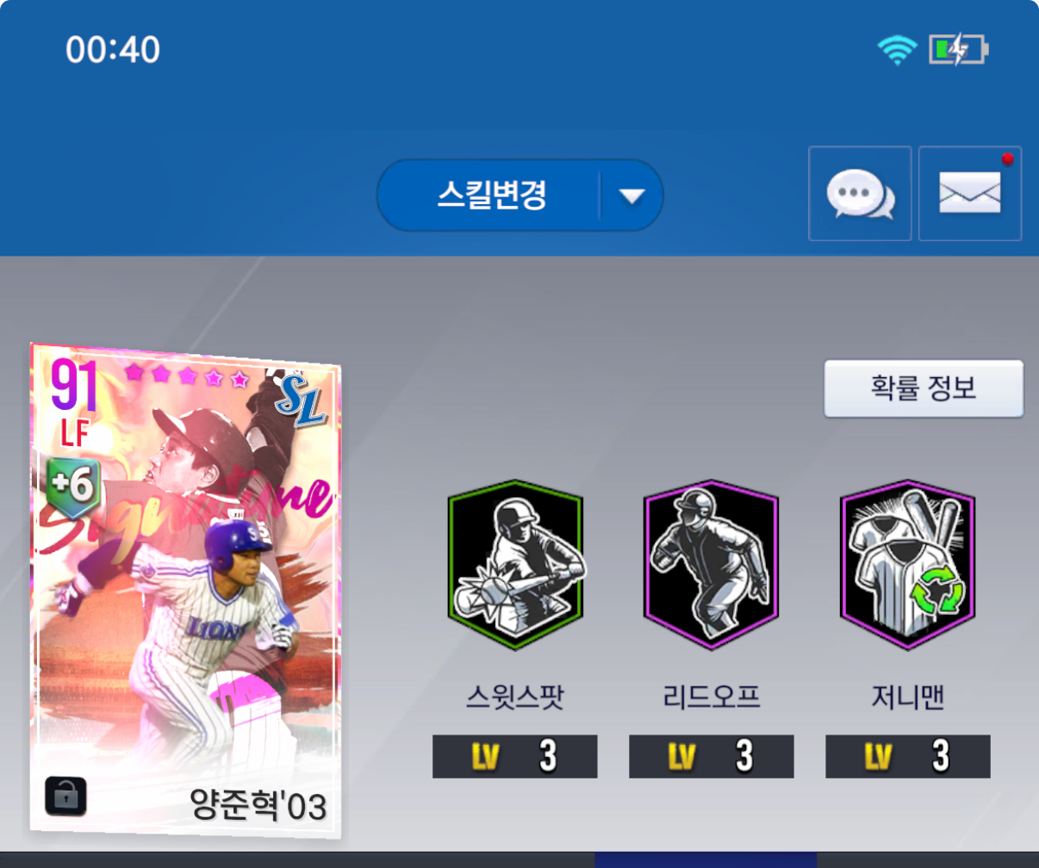
Task: Open the 스킬변경 menu selector
Action: click(x=520, y=195)
